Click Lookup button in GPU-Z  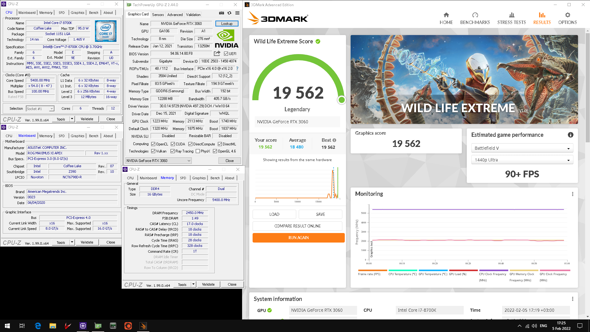[227, 24]
